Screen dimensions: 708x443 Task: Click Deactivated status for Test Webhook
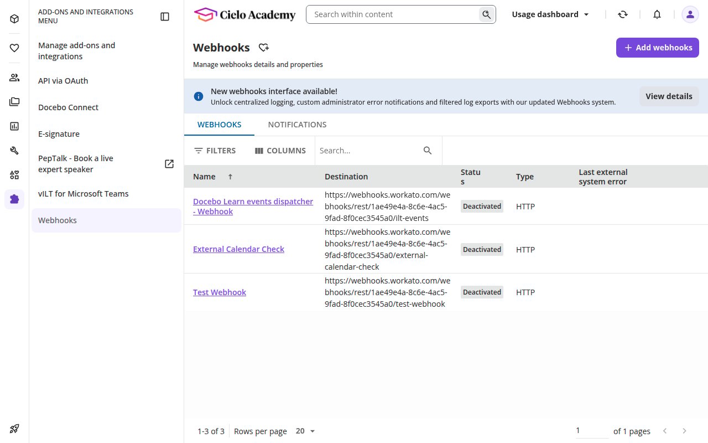(482, 292)
